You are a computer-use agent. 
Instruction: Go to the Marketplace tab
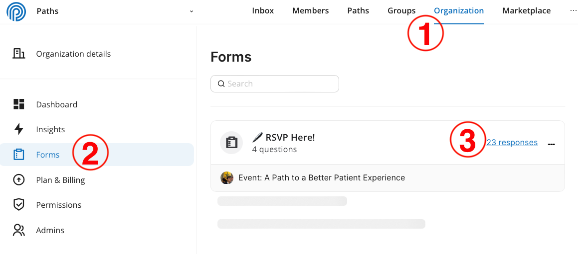527,11
